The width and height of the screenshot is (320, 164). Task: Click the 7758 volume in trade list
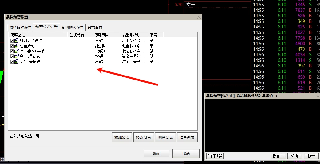click(x=300, y=38)
